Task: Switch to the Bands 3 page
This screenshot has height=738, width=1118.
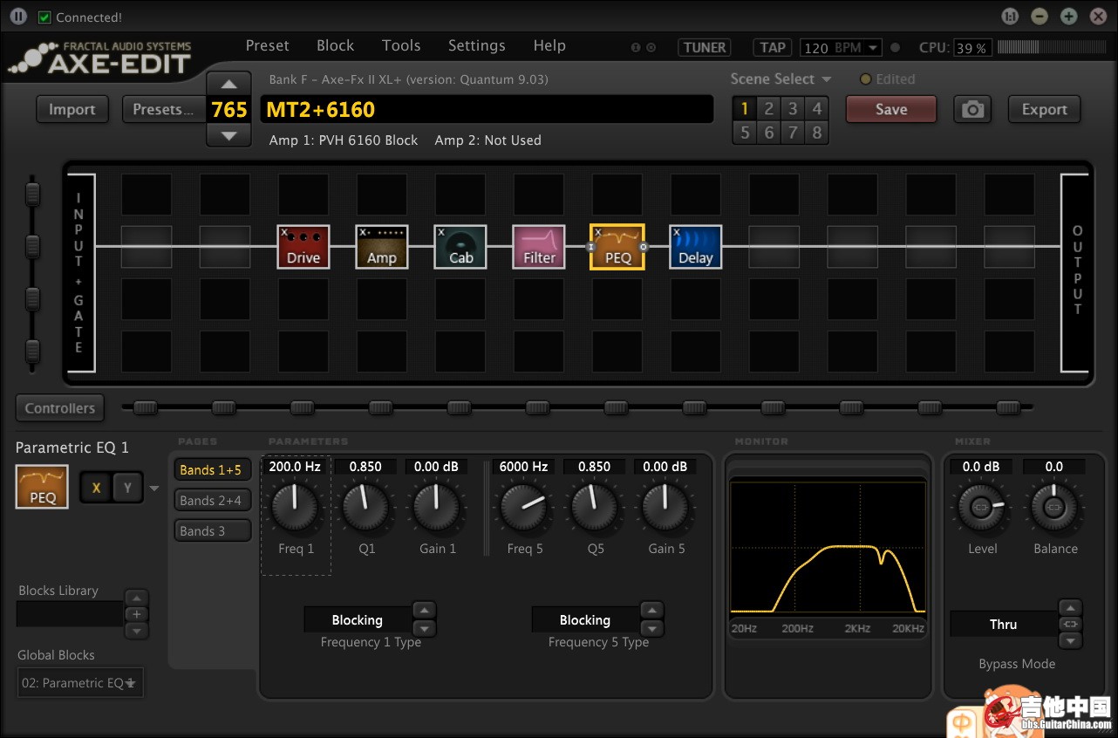Action: (x=212, y=530)
